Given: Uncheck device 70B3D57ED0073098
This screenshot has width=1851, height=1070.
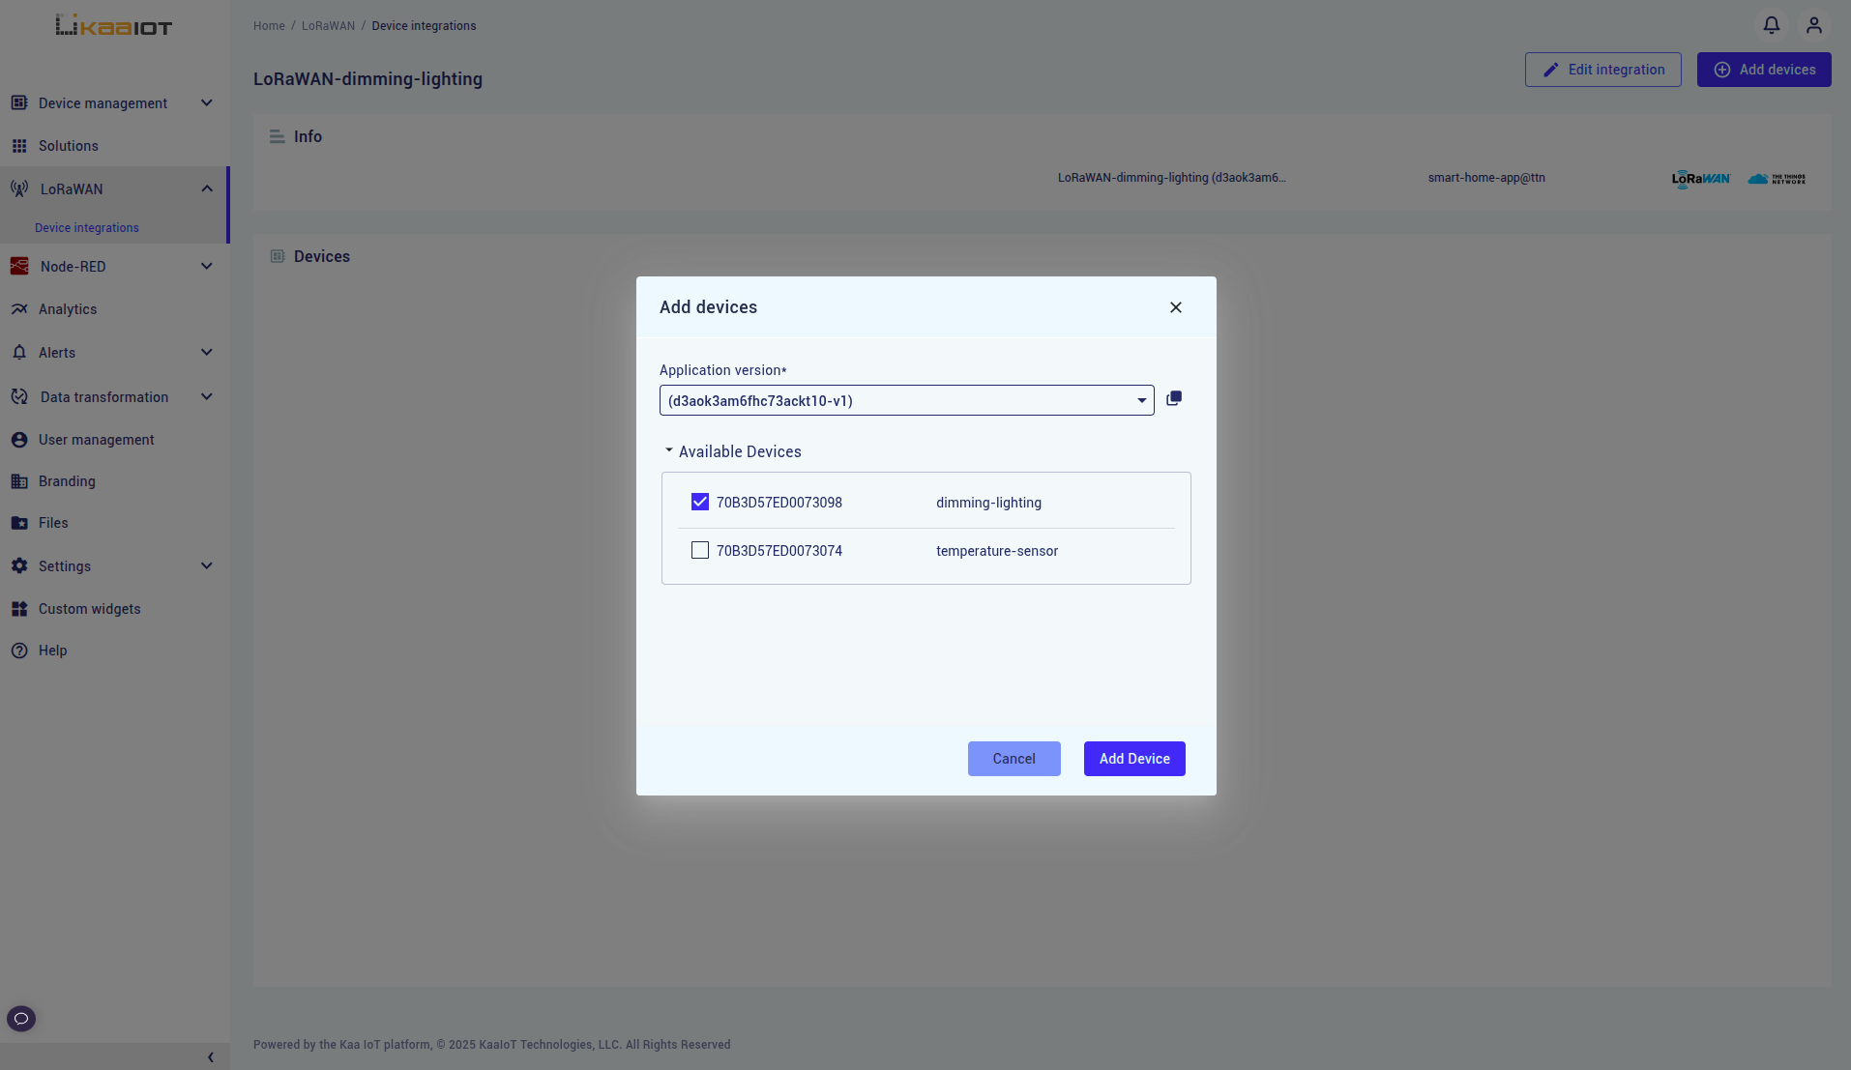Looking at the screenshot, I should (x=700, y=502).
